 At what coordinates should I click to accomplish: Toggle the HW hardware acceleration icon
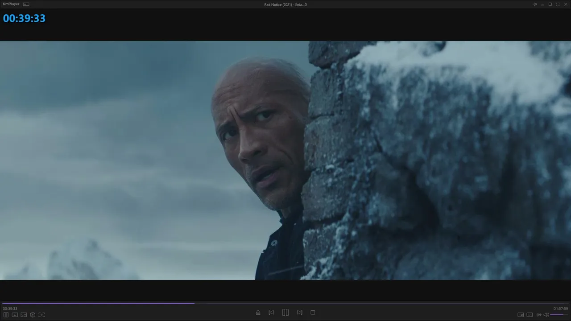click(521, 315)
